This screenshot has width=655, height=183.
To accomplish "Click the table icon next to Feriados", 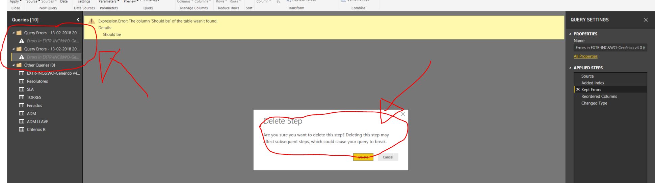I will (x=22, y=106).
